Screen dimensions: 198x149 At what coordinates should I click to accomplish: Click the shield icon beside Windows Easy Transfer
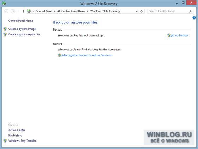(x=5, y=140)
